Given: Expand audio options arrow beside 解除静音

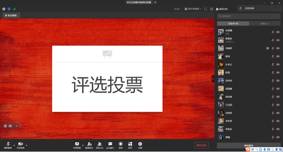Looking at the screenshot, I should point(14,145).
